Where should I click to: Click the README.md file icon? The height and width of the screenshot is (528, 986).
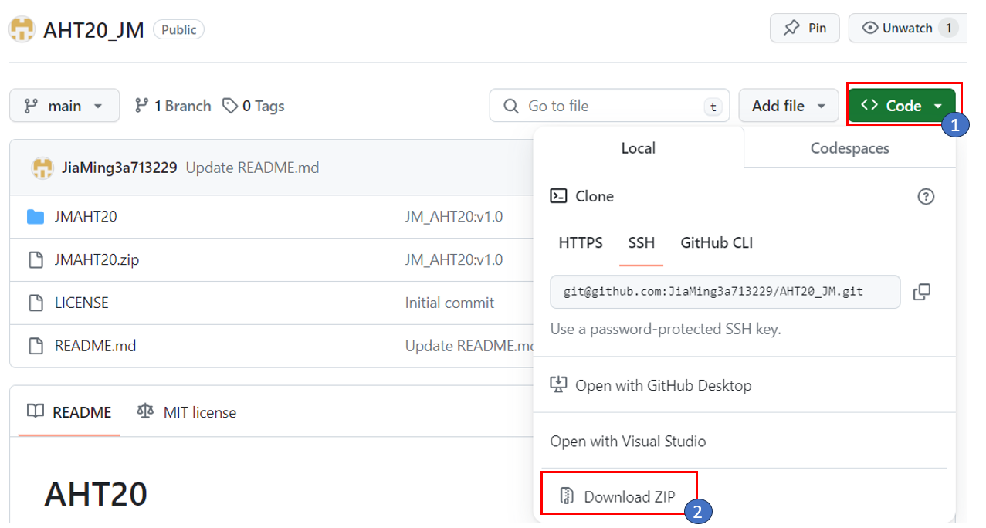click(x=36, y=346)
